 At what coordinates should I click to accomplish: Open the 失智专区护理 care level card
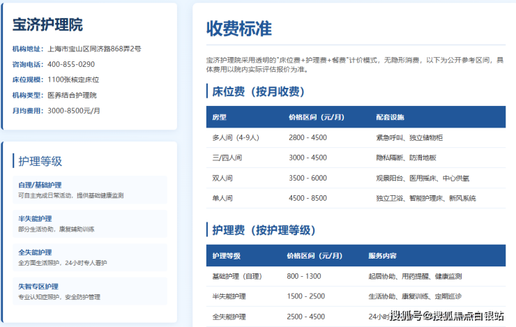[x=90, y=291]
